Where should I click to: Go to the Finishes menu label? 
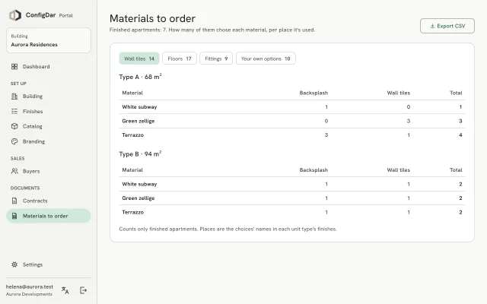33,111
